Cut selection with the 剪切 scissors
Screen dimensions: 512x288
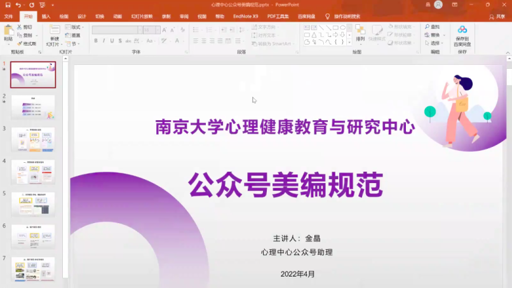click(25, 27)
